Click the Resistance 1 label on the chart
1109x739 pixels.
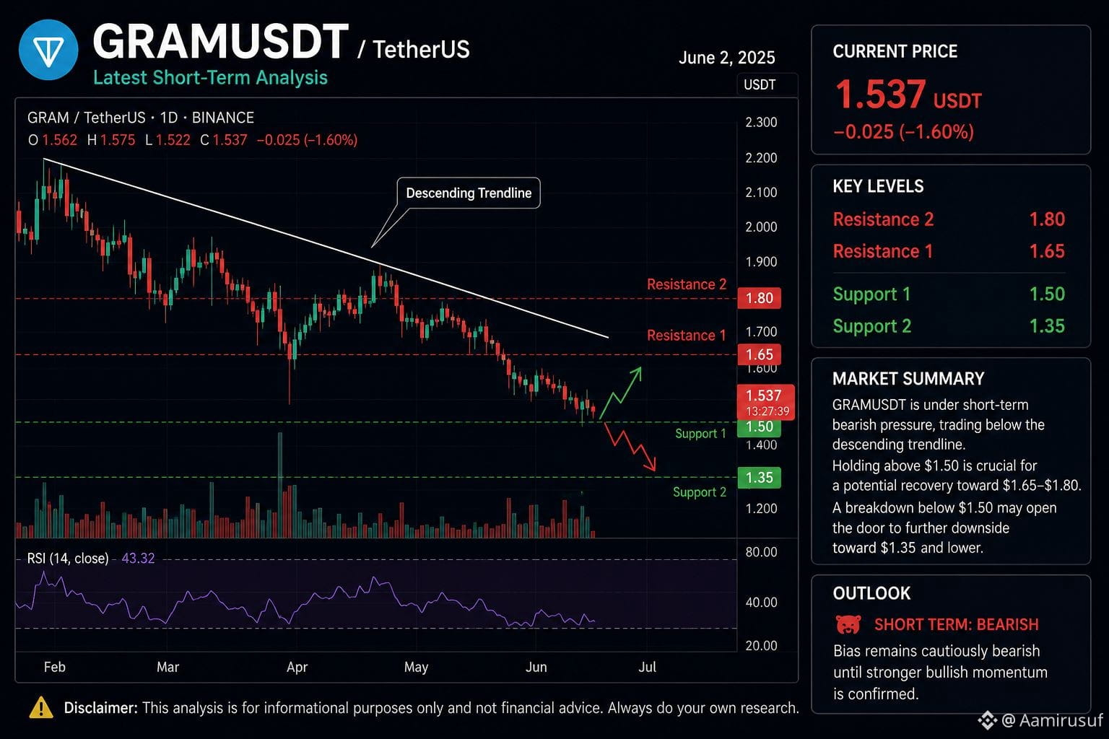click(x=687, y=335)
